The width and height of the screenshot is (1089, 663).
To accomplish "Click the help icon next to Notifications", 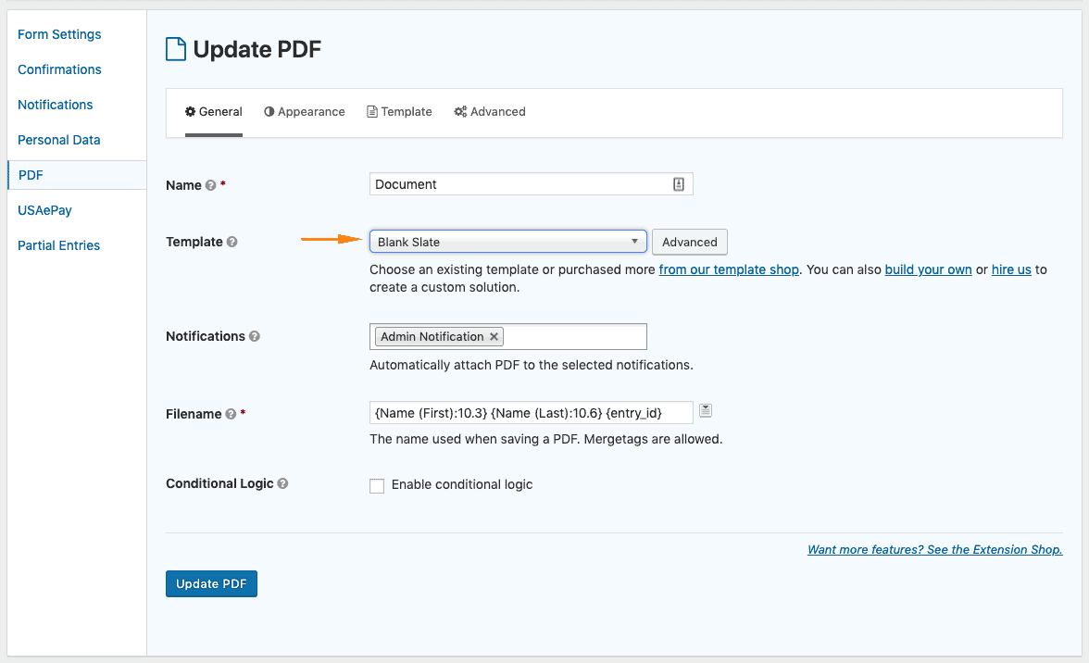I will click(x=254, y=336).
